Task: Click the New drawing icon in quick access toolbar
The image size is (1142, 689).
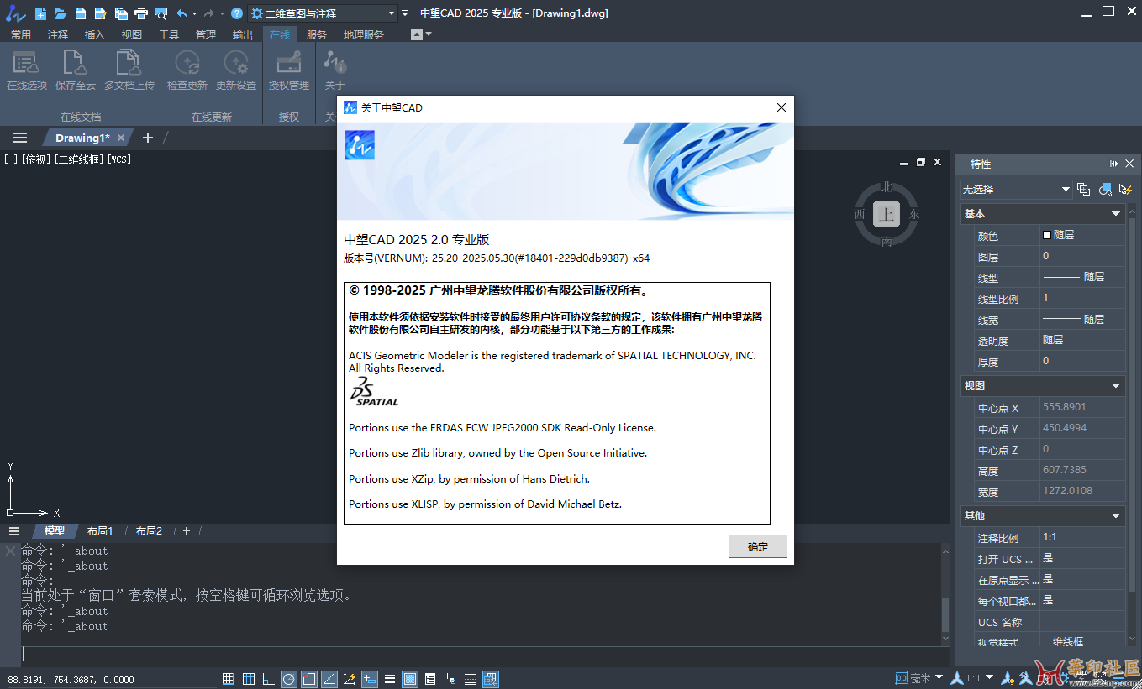Action: coord(39,13)
